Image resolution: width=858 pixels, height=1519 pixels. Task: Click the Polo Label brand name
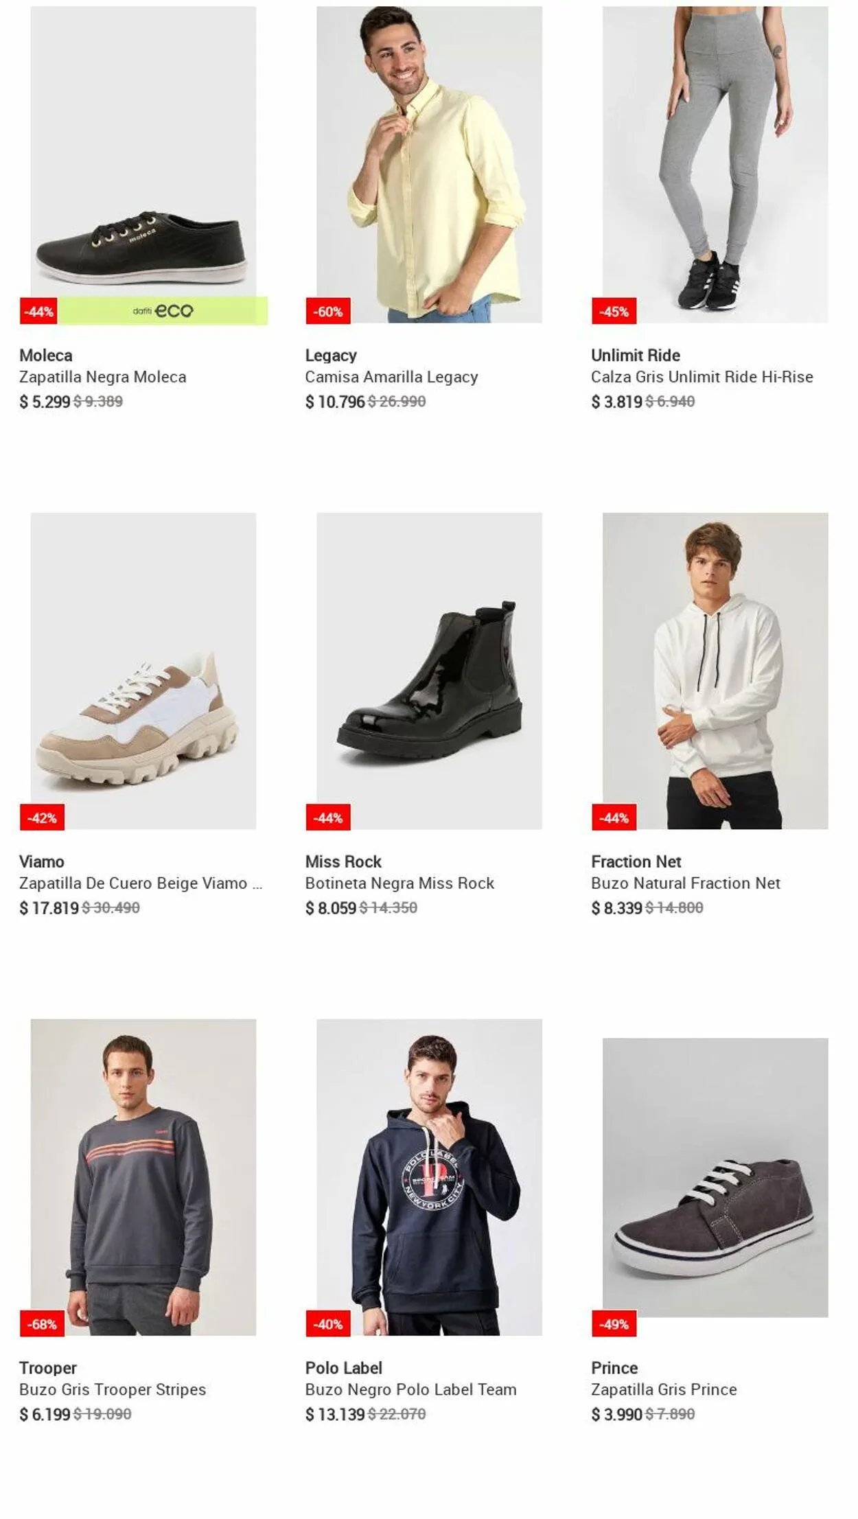point(343,1368)
